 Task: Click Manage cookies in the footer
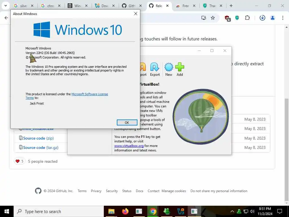[x=174, y=191]
